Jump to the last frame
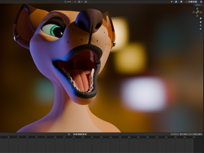 point(86,134)
